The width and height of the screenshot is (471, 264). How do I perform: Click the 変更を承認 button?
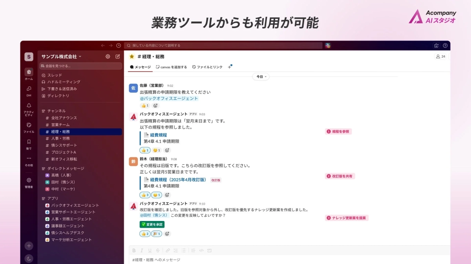coord(152,224)
